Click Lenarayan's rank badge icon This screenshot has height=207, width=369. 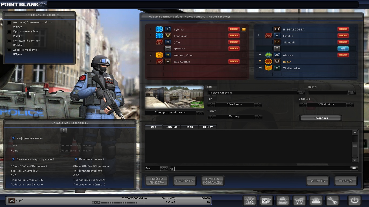click(x=168, y=36)
